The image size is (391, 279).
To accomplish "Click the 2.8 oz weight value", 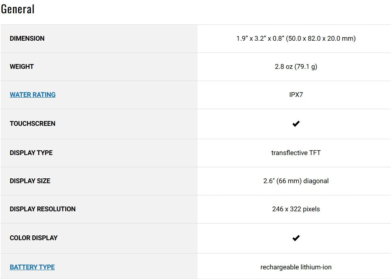I will click(284, 67).
